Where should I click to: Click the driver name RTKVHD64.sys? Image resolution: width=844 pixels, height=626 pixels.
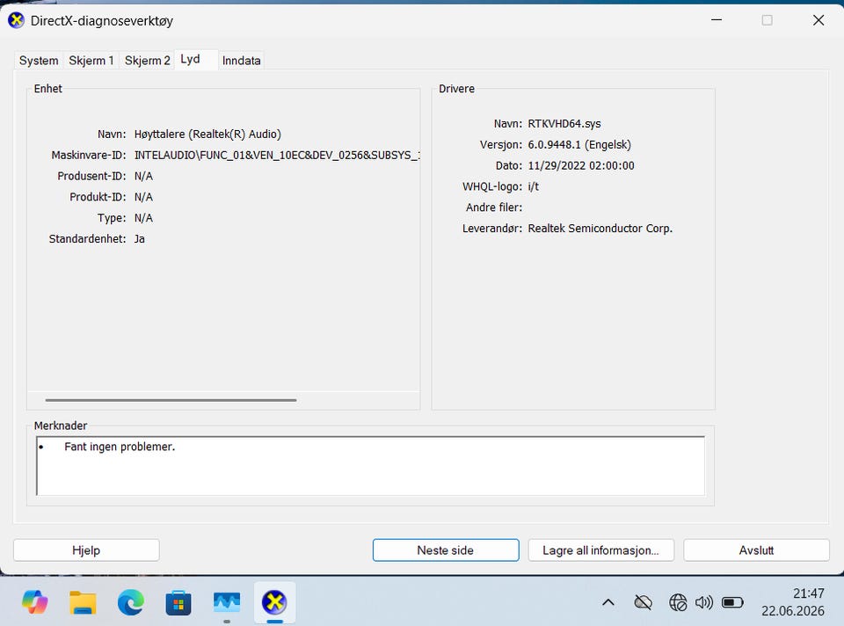[x=564, y=124]
